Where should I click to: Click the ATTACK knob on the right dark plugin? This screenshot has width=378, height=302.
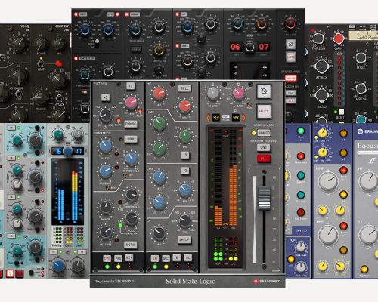(x=322, y=66)
